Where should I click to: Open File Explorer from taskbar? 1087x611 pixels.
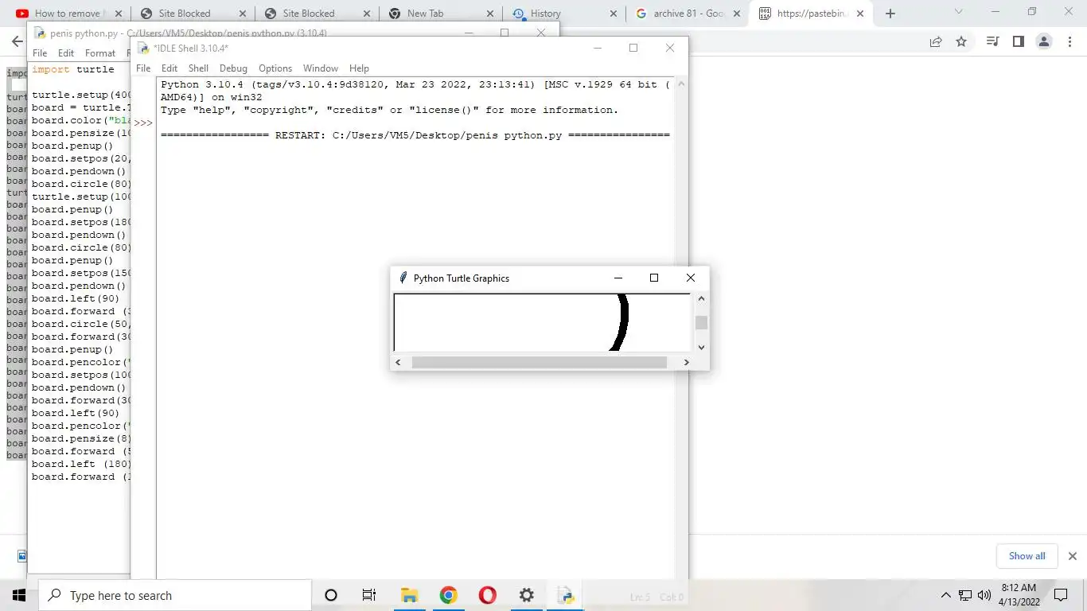(x=409, y=595)
